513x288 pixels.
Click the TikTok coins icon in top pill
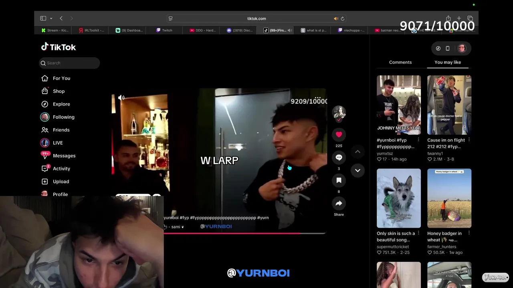pos(438,48)
